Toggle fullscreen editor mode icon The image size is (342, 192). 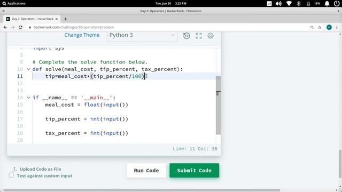pos(199,36)
